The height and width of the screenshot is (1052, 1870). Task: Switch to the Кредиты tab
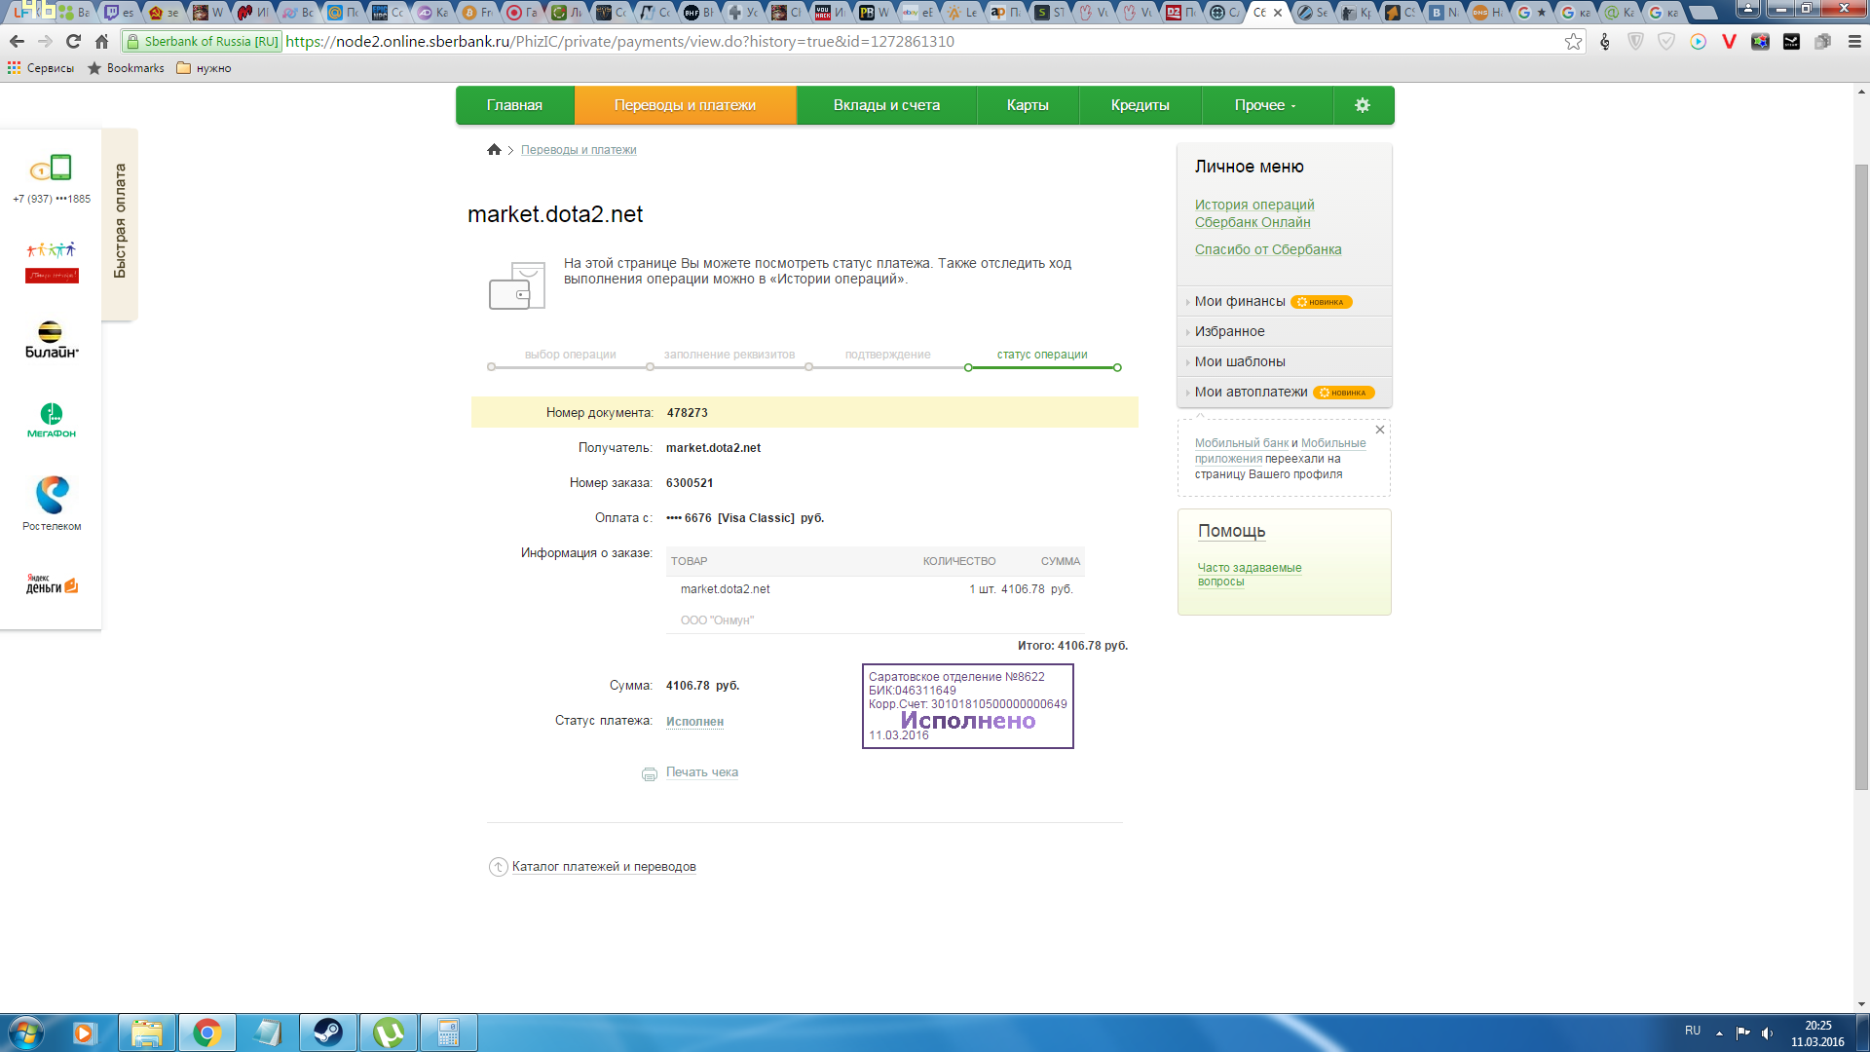point(1140,105)
